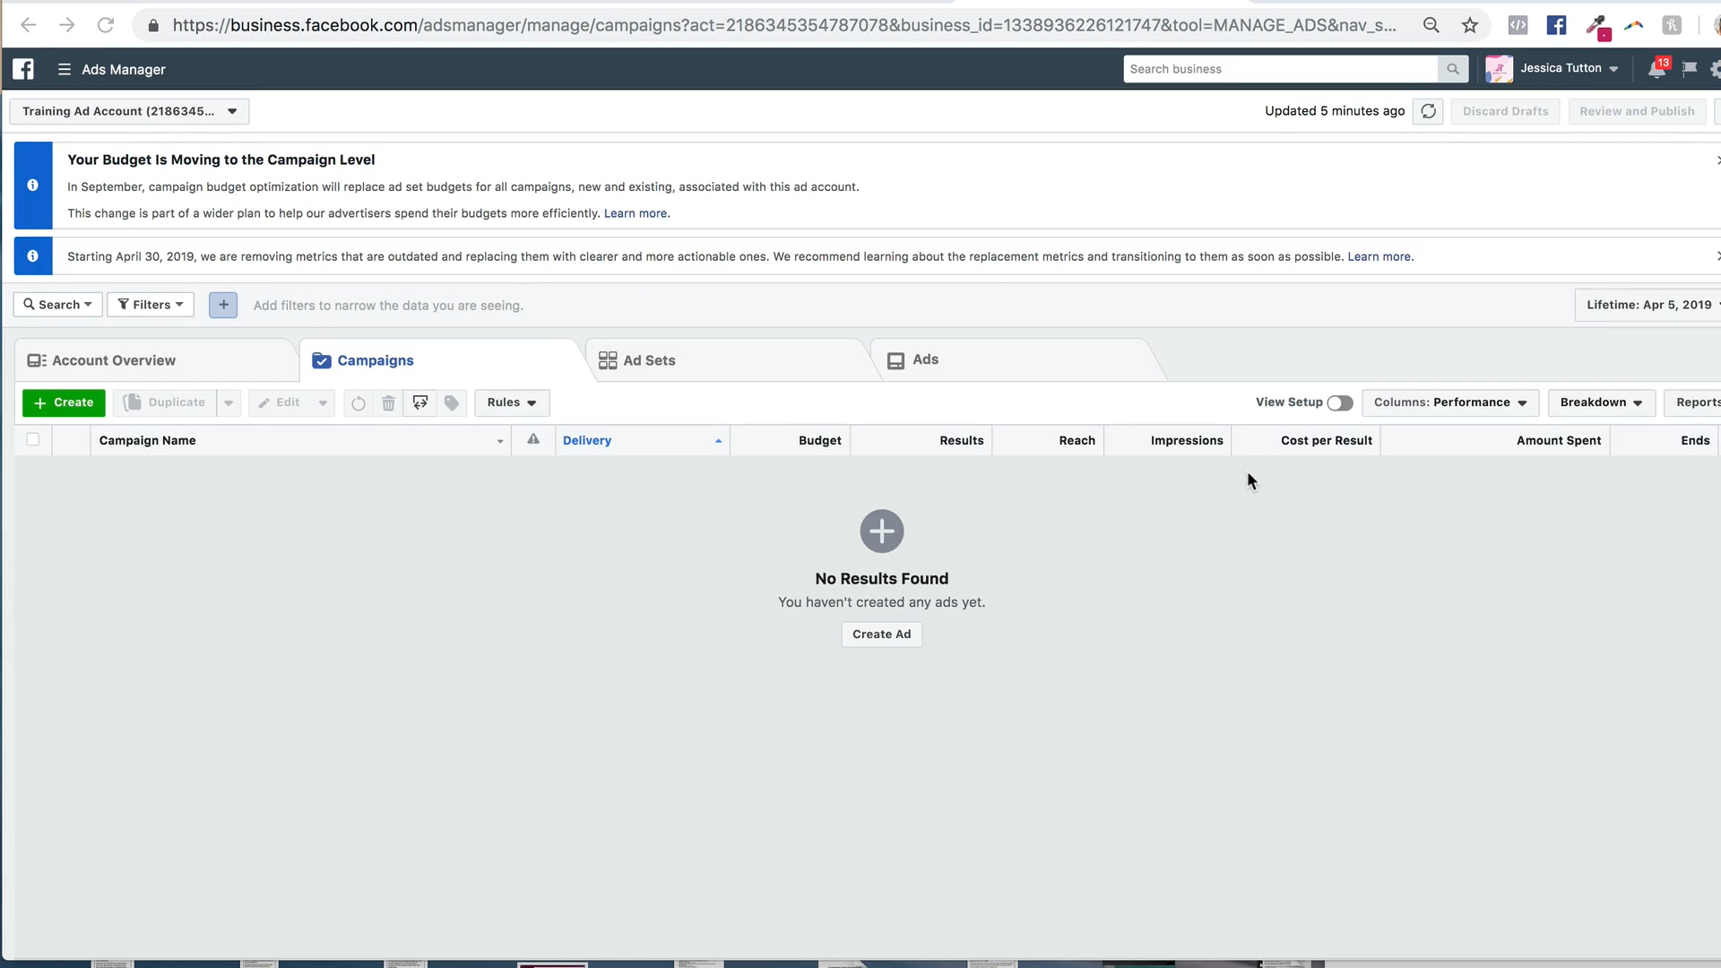Click the Ends column header
The height and width of the screenshot is (968, 1721).
pos(1665,440)
